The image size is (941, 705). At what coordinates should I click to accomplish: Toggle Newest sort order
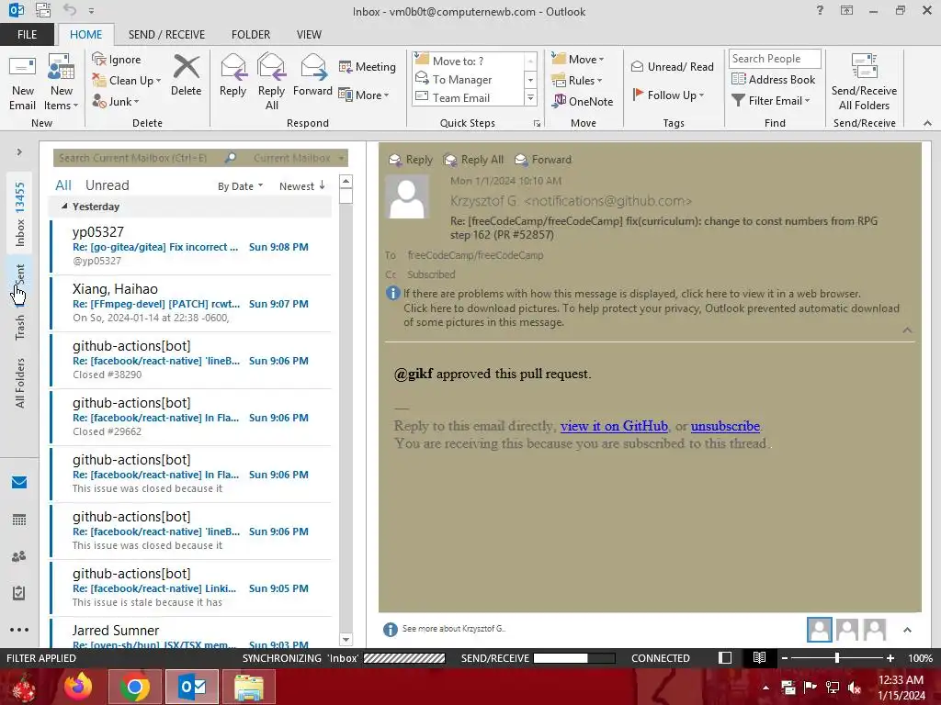pos(301,185)
